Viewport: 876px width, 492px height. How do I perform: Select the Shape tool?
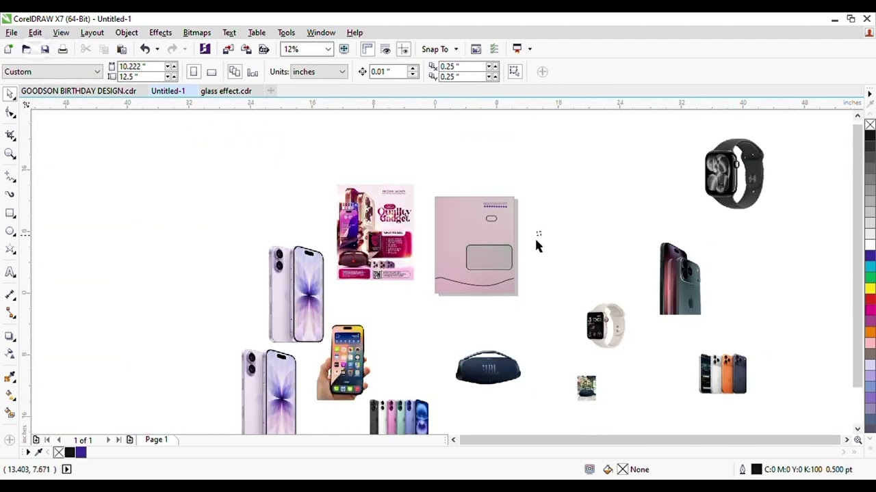tap(10, 113)
